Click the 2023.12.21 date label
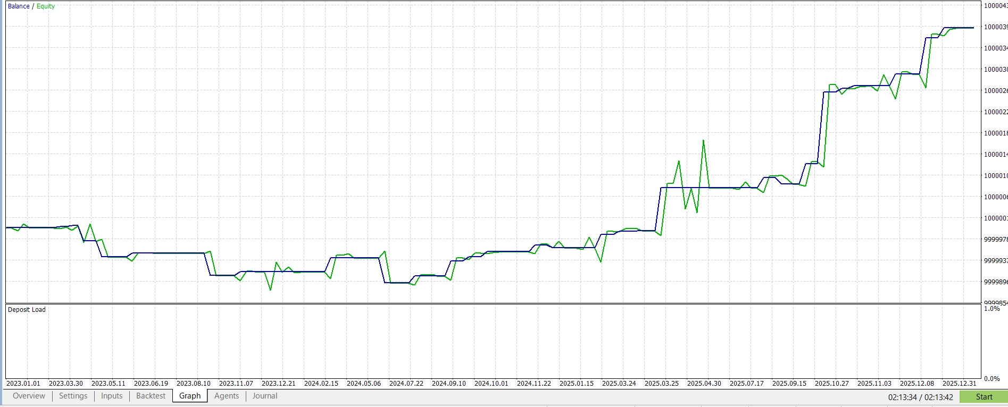 point(279,384)
